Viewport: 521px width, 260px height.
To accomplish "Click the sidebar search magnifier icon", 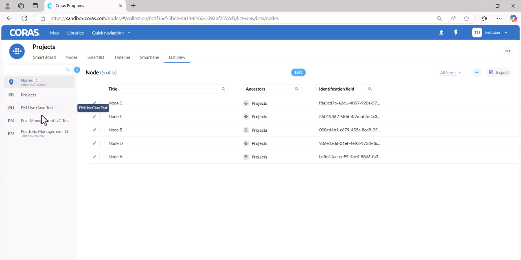I will pyautogui.click(x=68, y=69).
